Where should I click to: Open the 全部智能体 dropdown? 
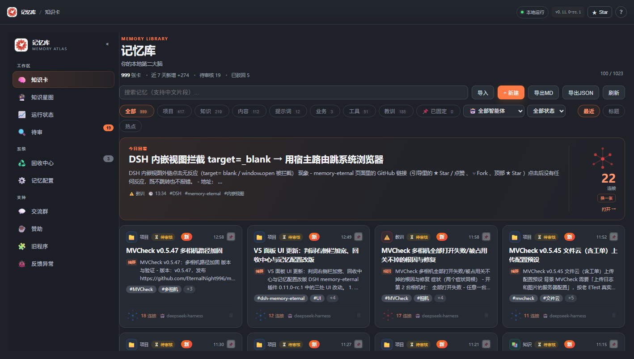click(494, 111)
